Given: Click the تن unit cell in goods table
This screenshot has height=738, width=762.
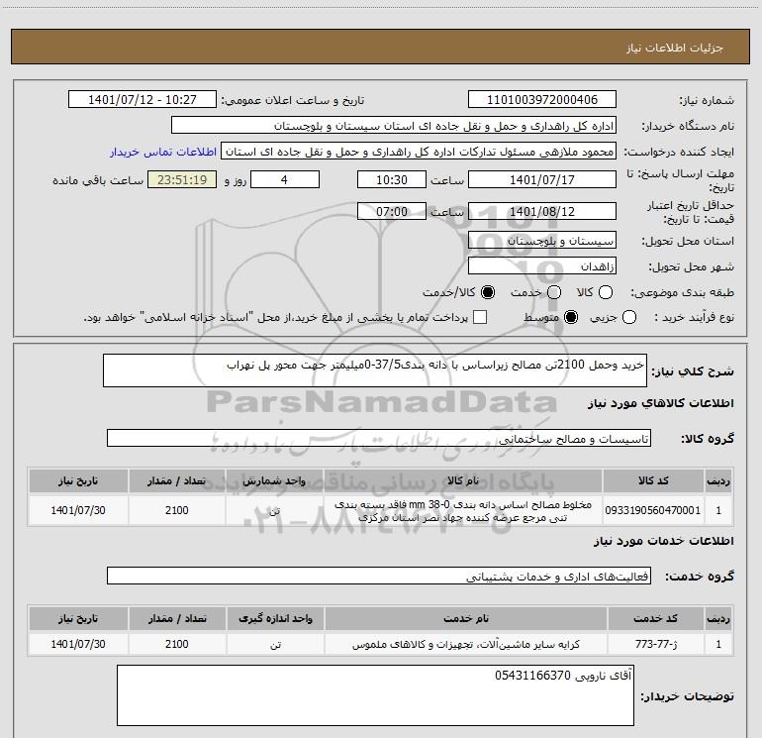Looking at the screenshot, I should coord(274,510).
